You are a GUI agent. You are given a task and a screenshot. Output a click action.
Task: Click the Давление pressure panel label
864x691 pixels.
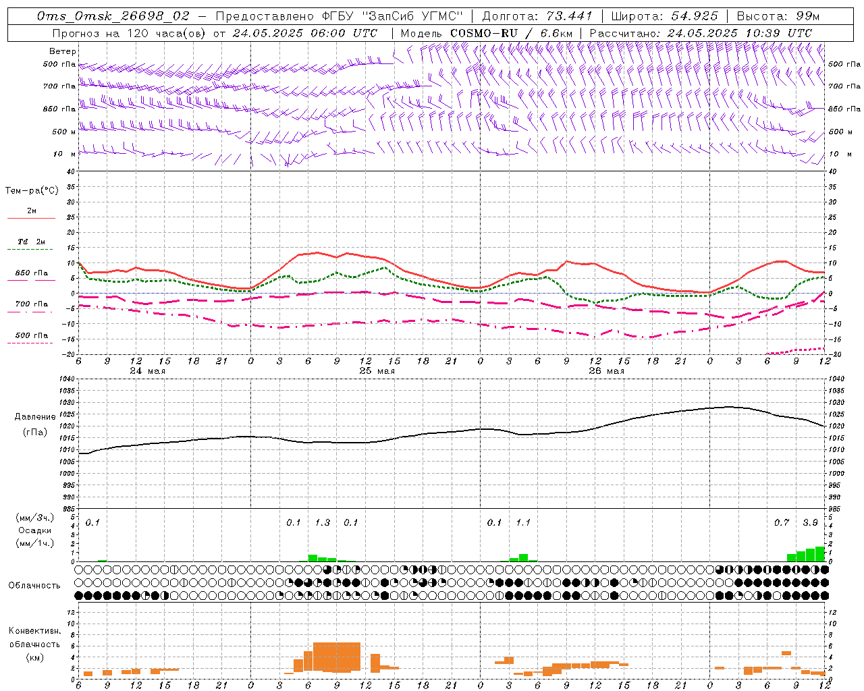click(x=35, y=417)
